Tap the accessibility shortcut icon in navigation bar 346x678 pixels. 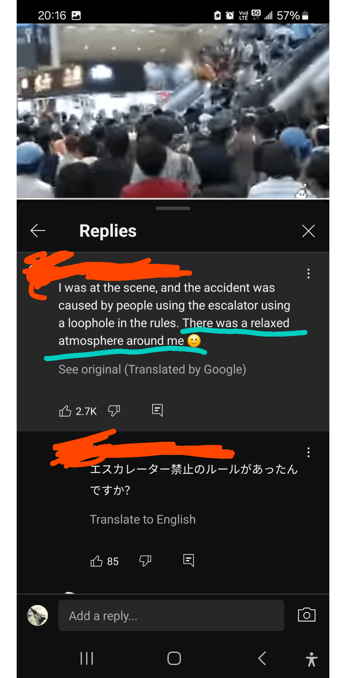pyautogui.click(x=311, y=659)
